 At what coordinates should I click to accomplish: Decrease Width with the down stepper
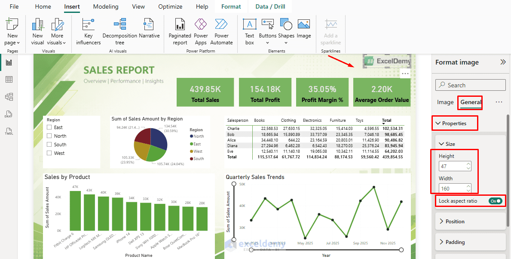[468, 191]
